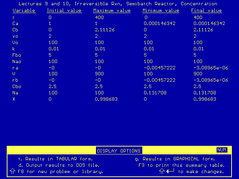
Task: Click 'F8 for new problem or library' text
Action: 60,172
